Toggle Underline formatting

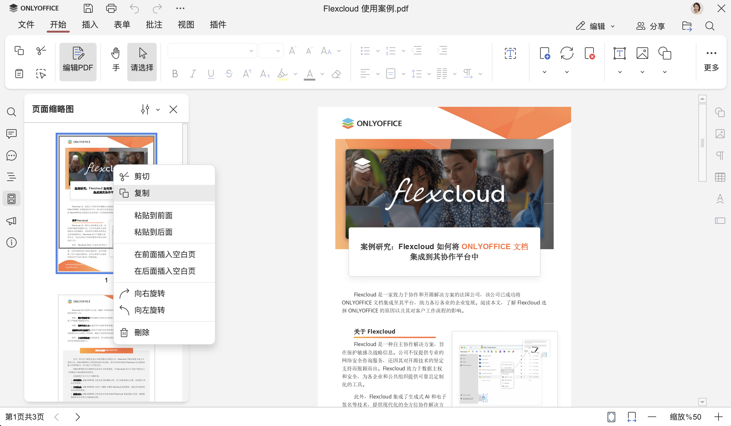pyautogui.click(x=211, y=74)
